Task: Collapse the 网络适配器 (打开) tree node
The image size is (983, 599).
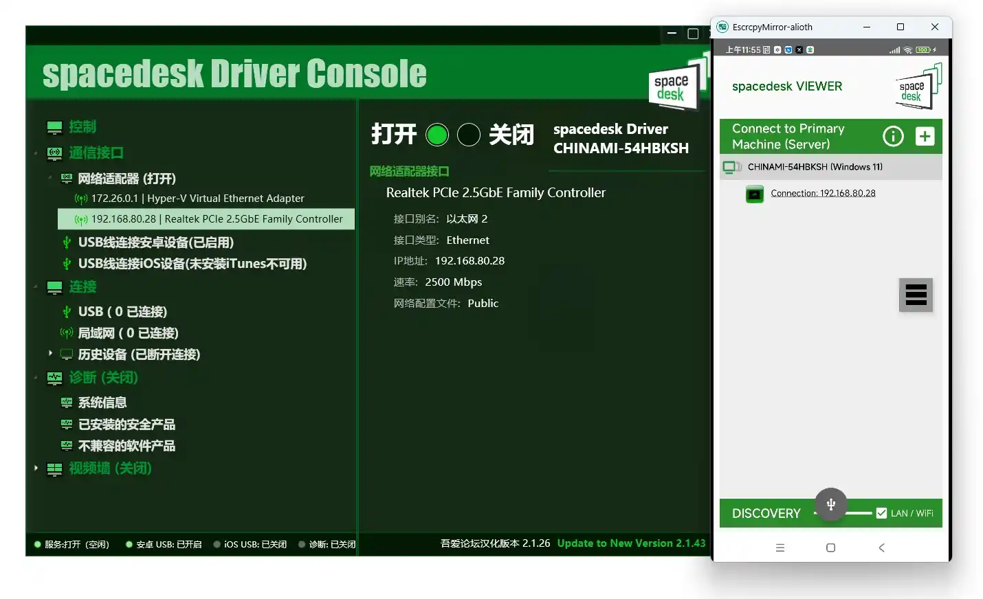Action: (50, 178)
